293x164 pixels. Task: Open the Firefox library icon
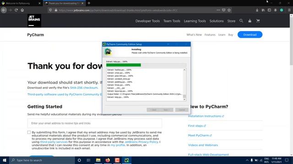263,10
